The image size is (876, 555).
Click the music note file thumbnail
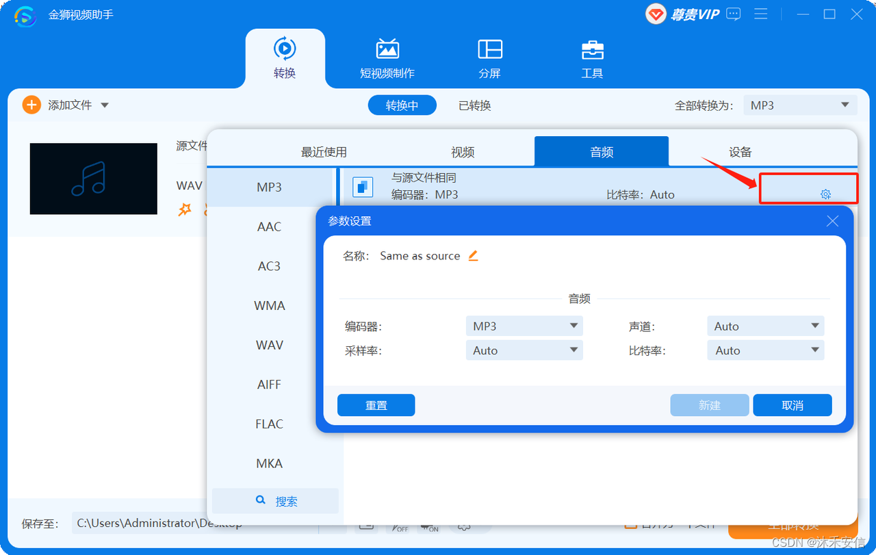94,179
